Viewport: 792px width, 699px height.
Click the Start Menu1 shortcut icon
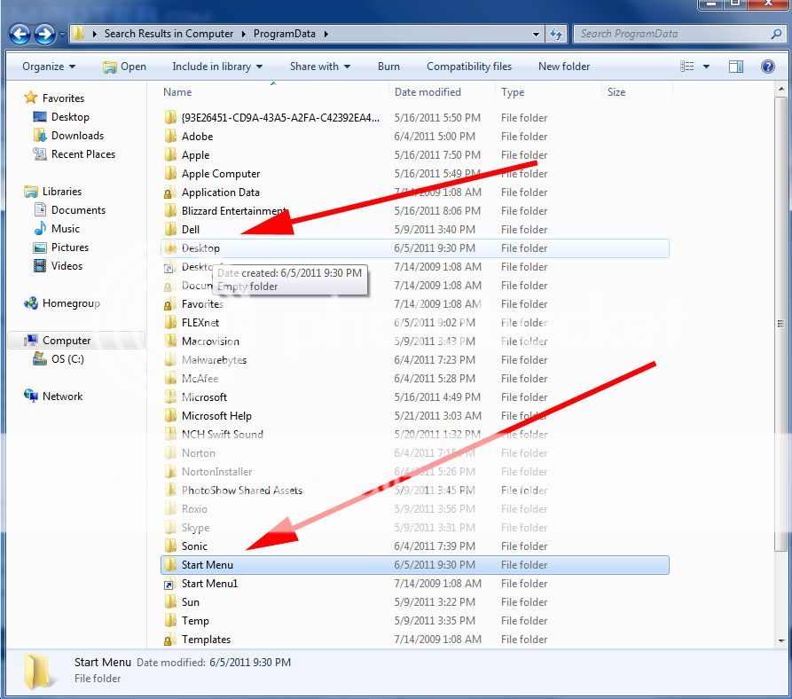click(x=169, y=584)
